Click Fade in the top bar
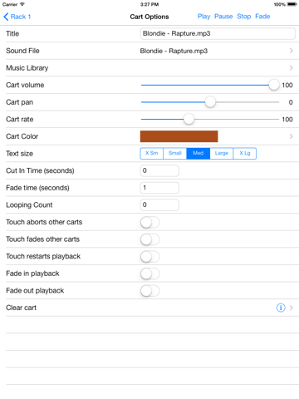Image resolution: width=299 pixels, height=399 pixels. [262, 17]
